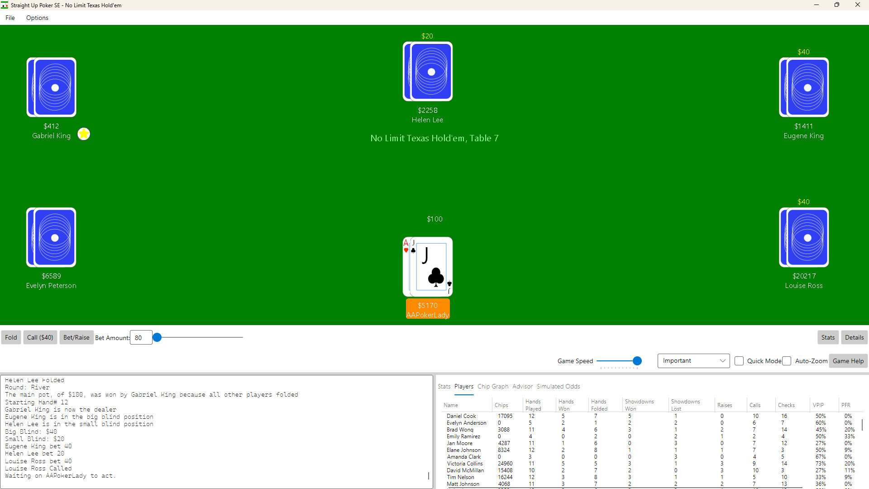Switch to the Chip Graph tab
The height and width of the screenshot is (489, 869).
pos(493,386)
